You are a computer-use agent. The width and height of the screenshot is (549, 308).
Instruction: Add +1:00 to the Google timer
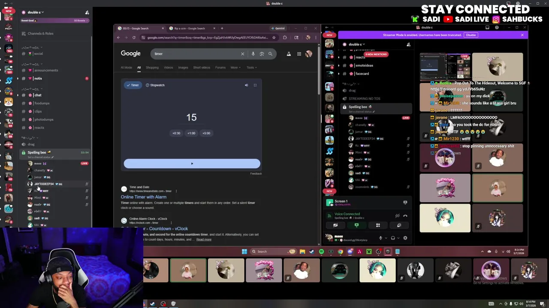191,133
